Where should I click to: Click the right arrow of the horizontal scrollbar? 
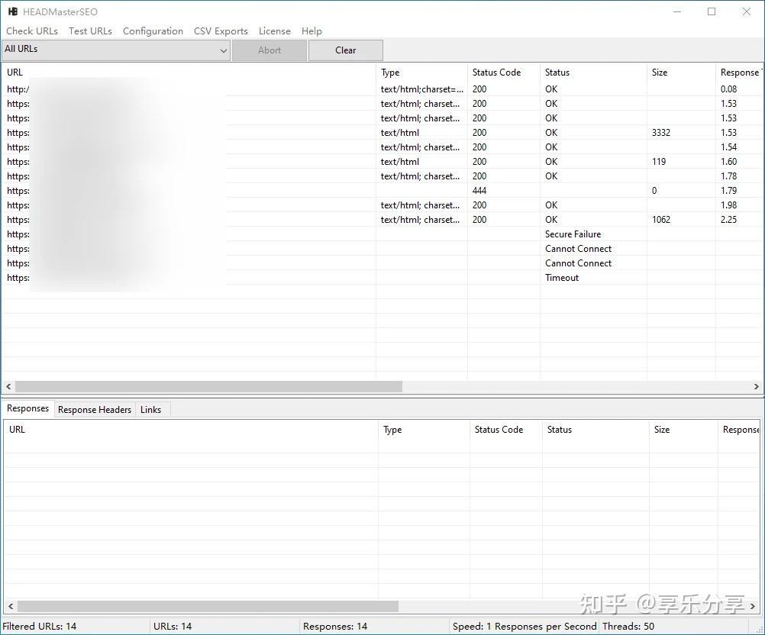pyautogui.click(x=757, y=386)
